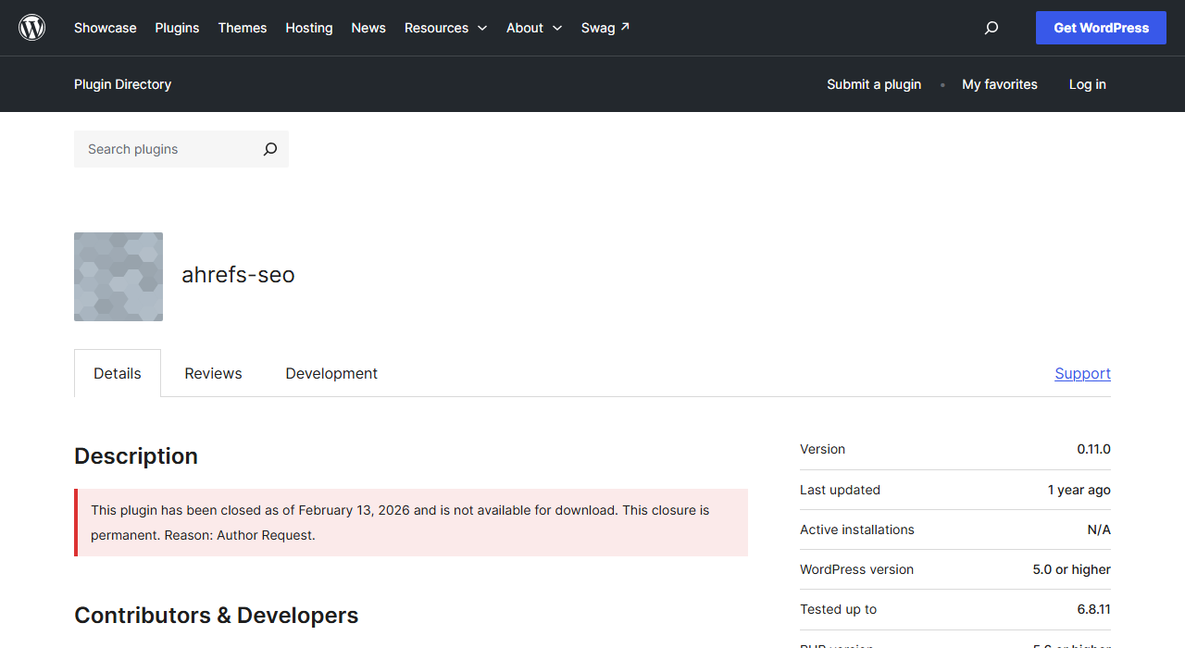The height and width of the screenshot is (648, 1185).
Task: Open the ahrefs-seo plugin icon thumbnail
Action: click(x=118, y=277)
